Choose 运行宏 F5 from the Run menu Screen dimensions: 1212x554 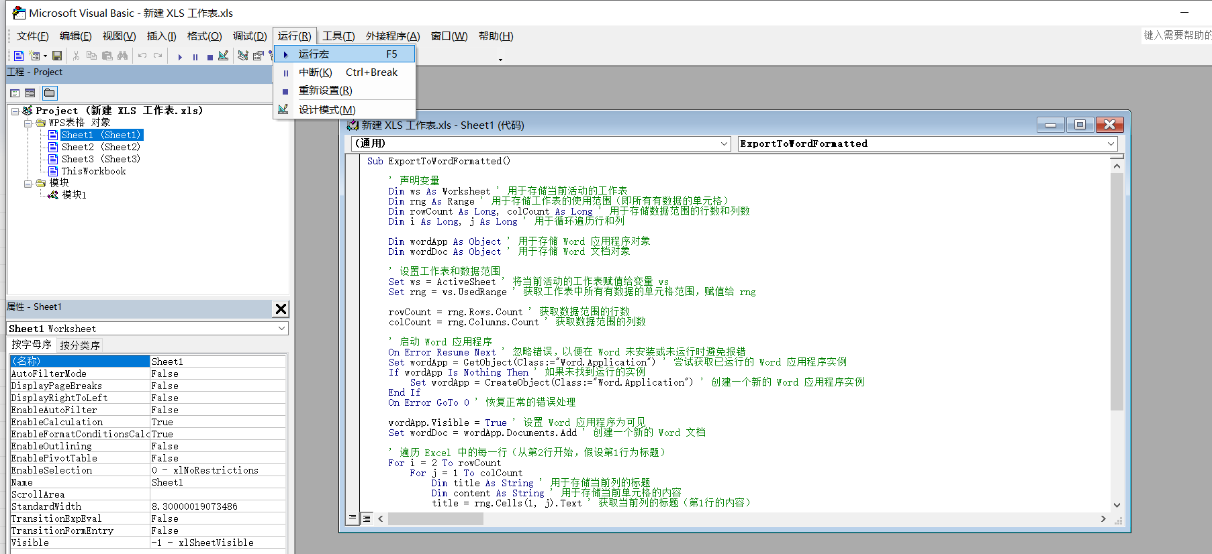pos(344,54)
